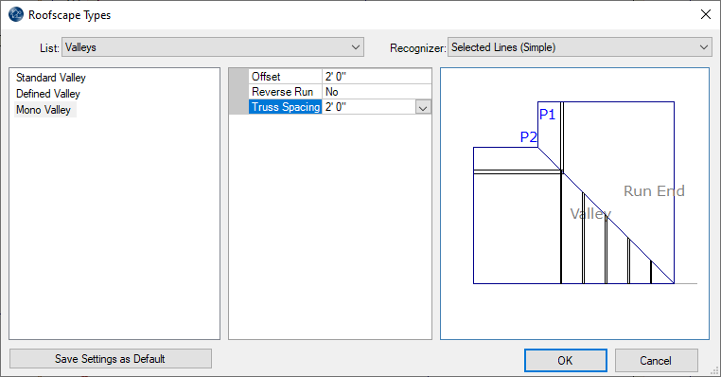Select the Truss Spacing property row

coord(285,107)
